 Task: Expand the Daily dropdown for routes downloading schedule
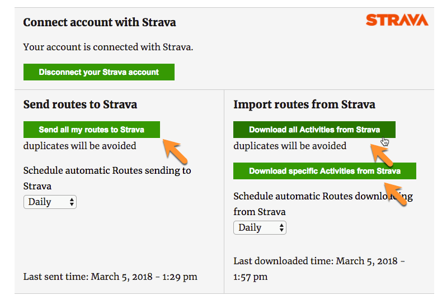[x=260, y=227]
